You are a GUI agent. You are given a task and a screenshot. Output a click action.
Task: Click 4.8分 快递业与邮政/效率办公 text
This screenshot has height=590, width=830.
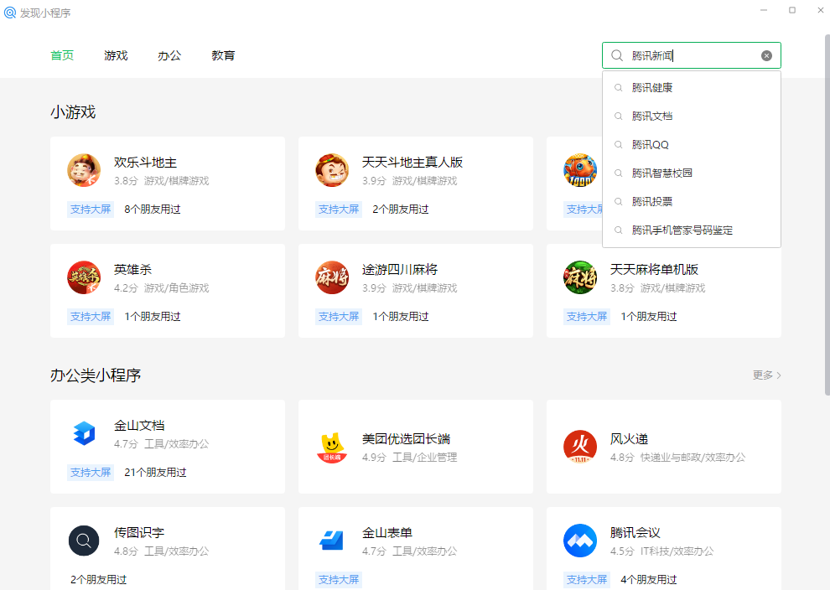[x=677, y=458]
